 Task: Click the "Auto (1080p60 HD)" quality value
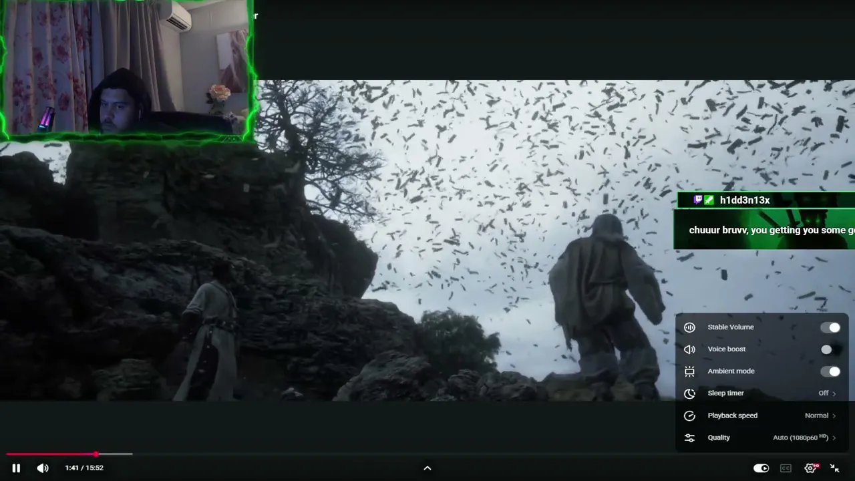[800, 438]
